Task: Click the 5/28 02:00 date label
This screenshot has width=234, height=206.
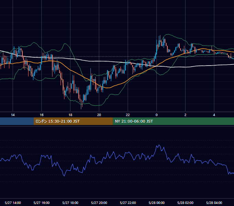Action: click(185, 203)
